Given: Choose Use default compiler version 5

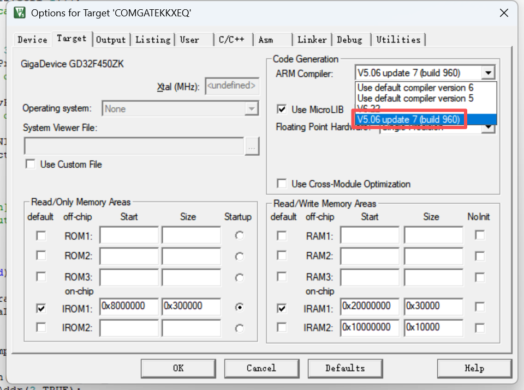Looking at the screenshot, I should 415,98.
